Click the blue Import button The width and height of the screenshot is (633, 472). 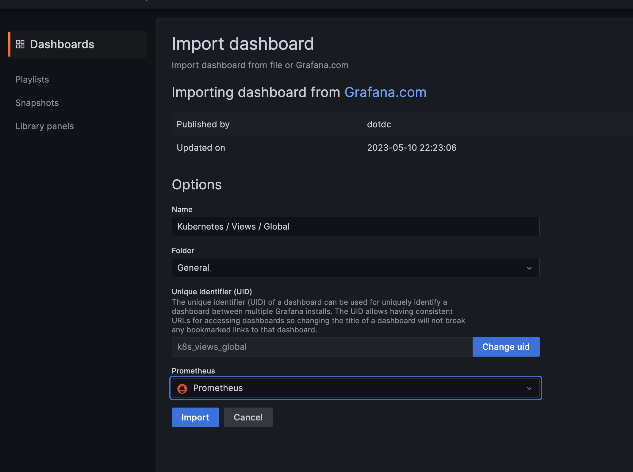[195, 417]
